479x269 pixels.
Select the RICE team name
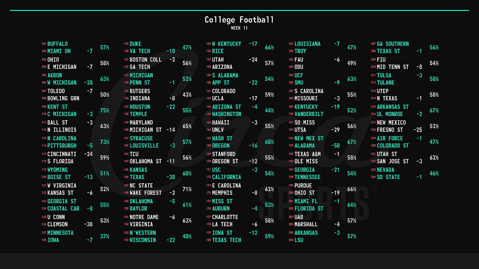click(x=218, y=51)
